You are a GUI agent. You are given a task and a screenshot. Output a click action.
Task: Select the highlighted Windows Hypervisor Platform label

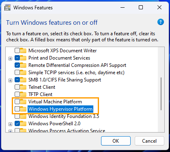(60, 109)
